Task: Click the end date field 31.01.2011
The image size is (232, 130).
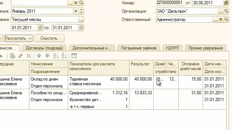Action: pyautogui.click(x=65, y=28)
